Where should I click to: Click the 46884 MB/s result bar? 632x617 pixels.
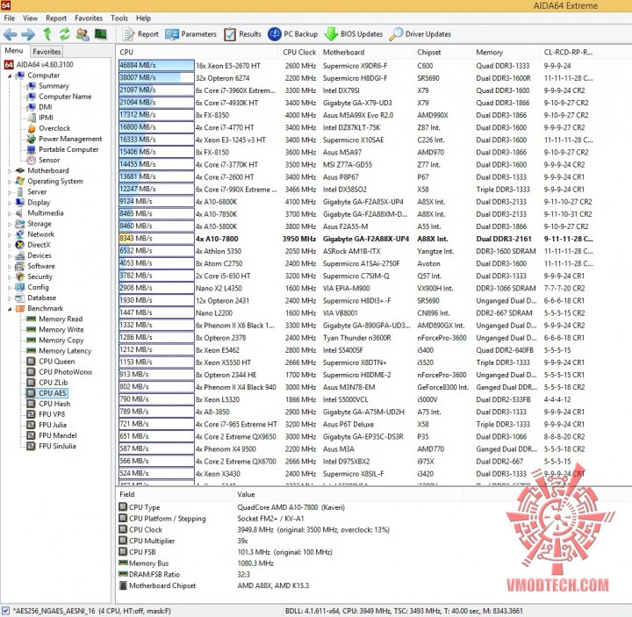click(156, 65)
